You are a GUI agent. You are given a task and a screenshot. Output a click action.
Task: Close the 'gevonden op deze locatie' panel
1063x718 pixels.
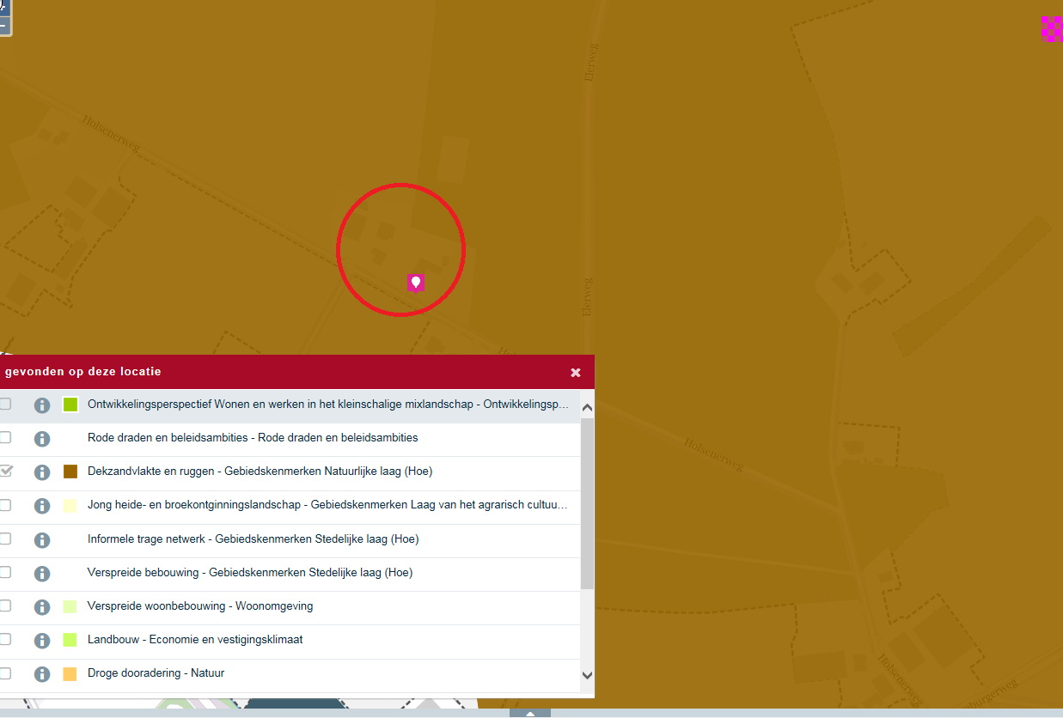(x=576, y=373)
